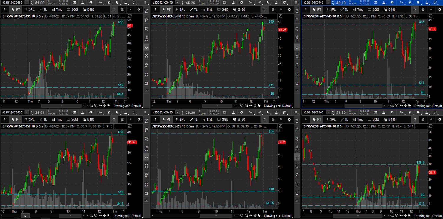The image size is (443, 219).
Task: Toggle the single-square view button on the C5445 toolbar
Action: pyautogui.click(x=415, y=9)
